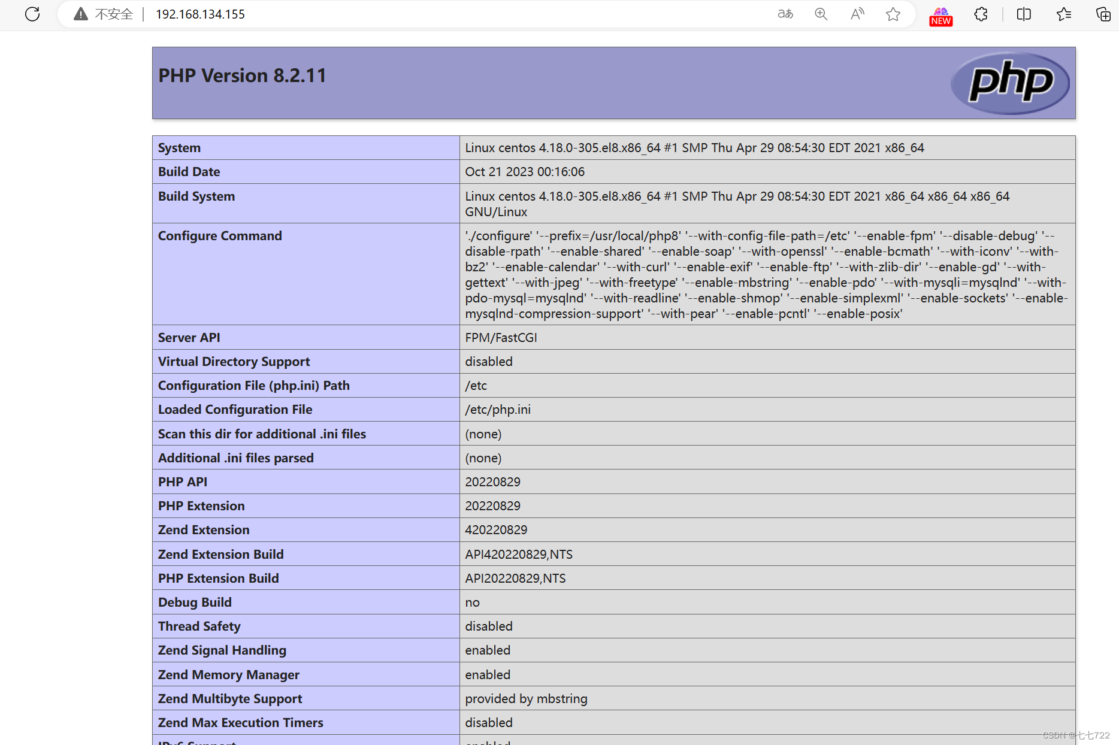Select the System row label
1119x745 pixels.
pos(179,148)
